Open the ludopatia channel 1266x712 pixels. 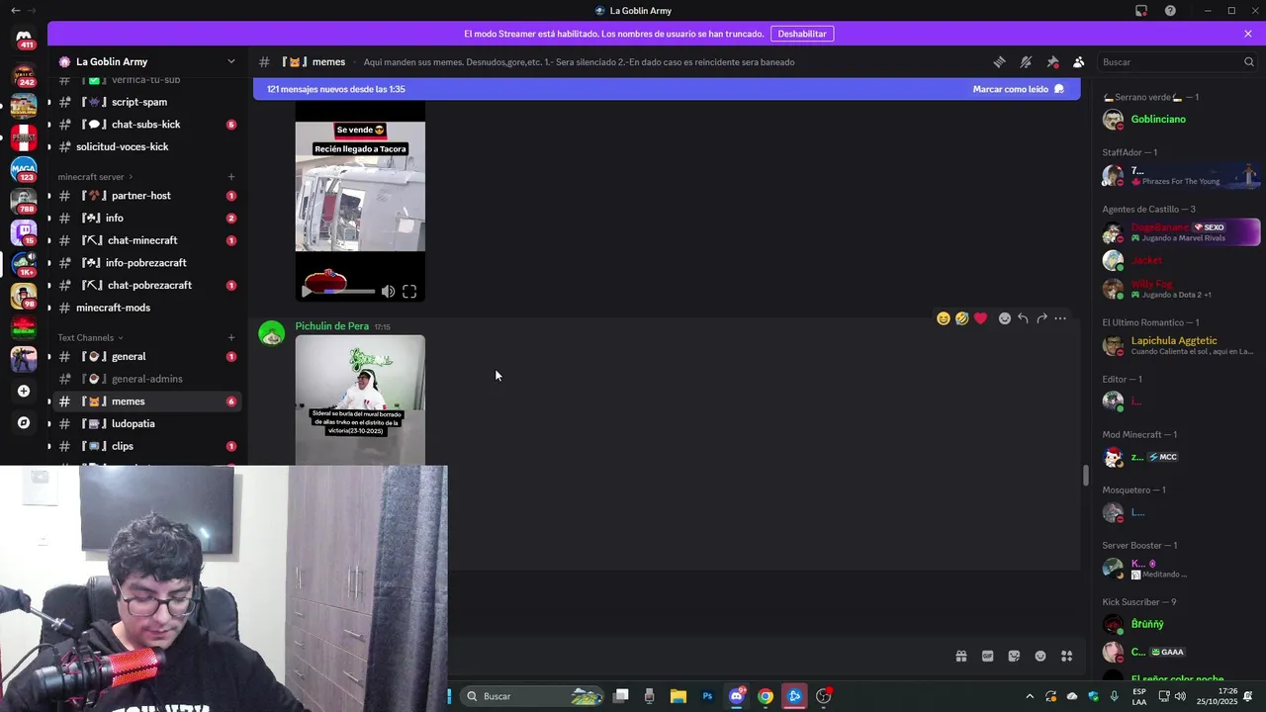pyautogui.click(x=144, y=423)
